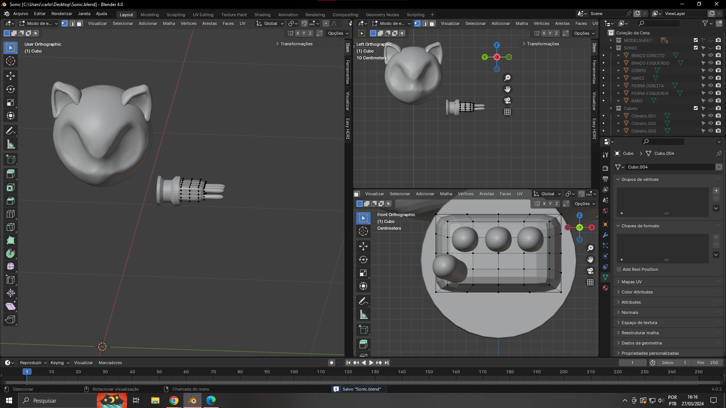This screenshot has height=408, width=726.
Task: Select the Measure tool in left toolbar
Action: coord(11,144)
